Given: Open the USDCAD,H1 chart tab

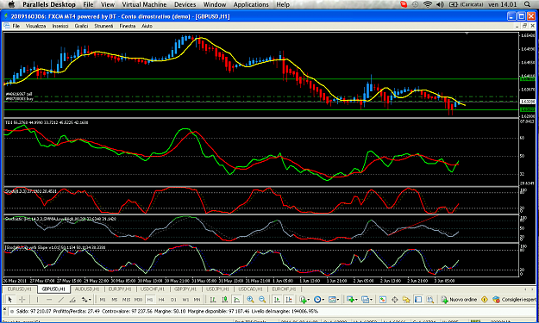Looking at the screenshot, I should click(x=251, y=289).
